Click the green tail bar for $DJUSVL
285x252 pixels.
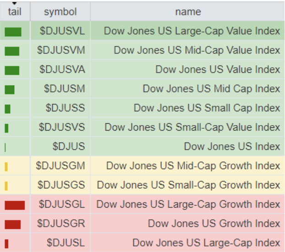13,32
